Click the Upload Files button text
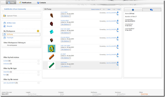The width and height of the screenshot is (165, 97). (12, 16)
